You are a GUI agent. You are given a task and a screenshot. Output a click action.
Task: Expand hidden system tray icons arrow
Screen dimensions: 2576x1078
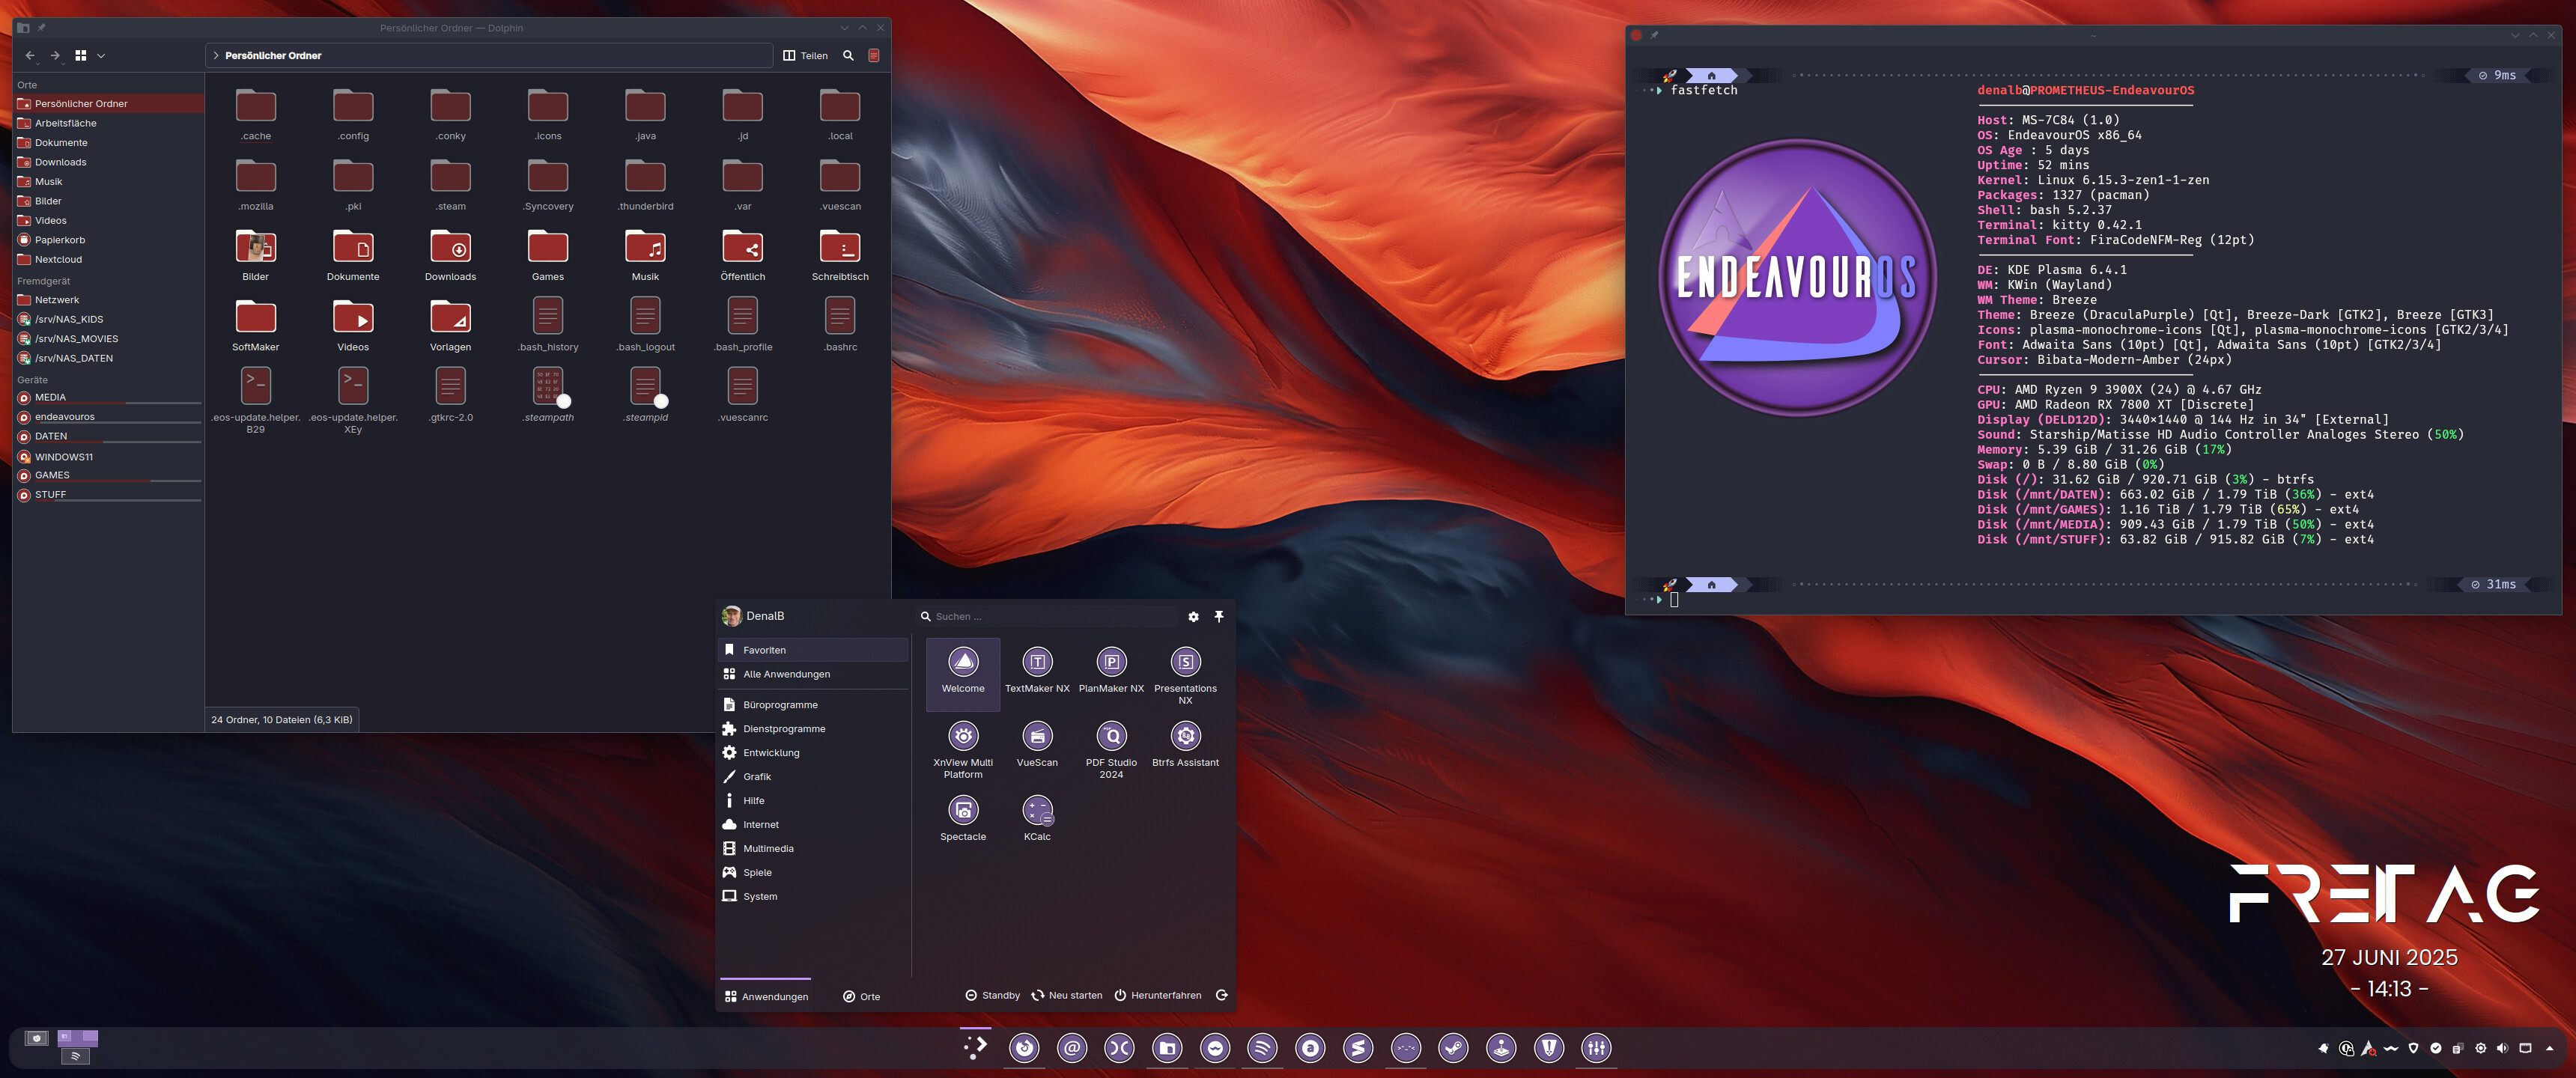[x=2549, y=1048]
